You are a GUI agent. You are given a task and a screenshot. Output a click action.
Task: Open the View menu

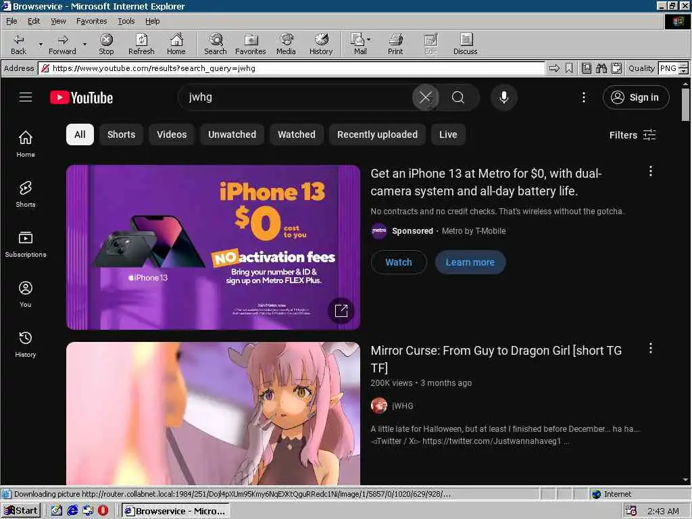[58, 21]
